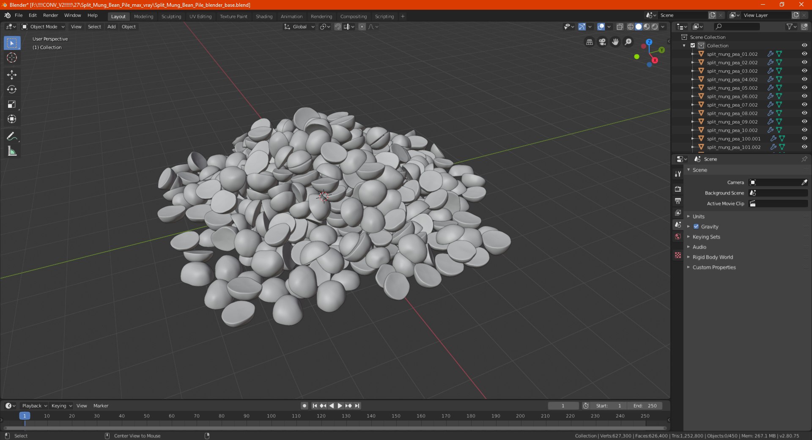
Task: Open the Render menu
Action: (50, 15)
